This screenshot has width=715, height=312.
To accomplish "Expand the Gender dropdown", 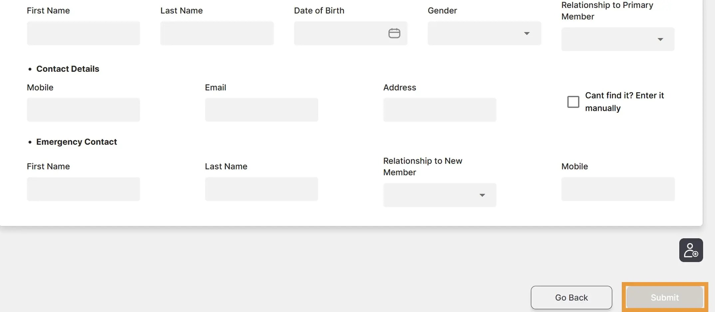I will click(484, 33).
